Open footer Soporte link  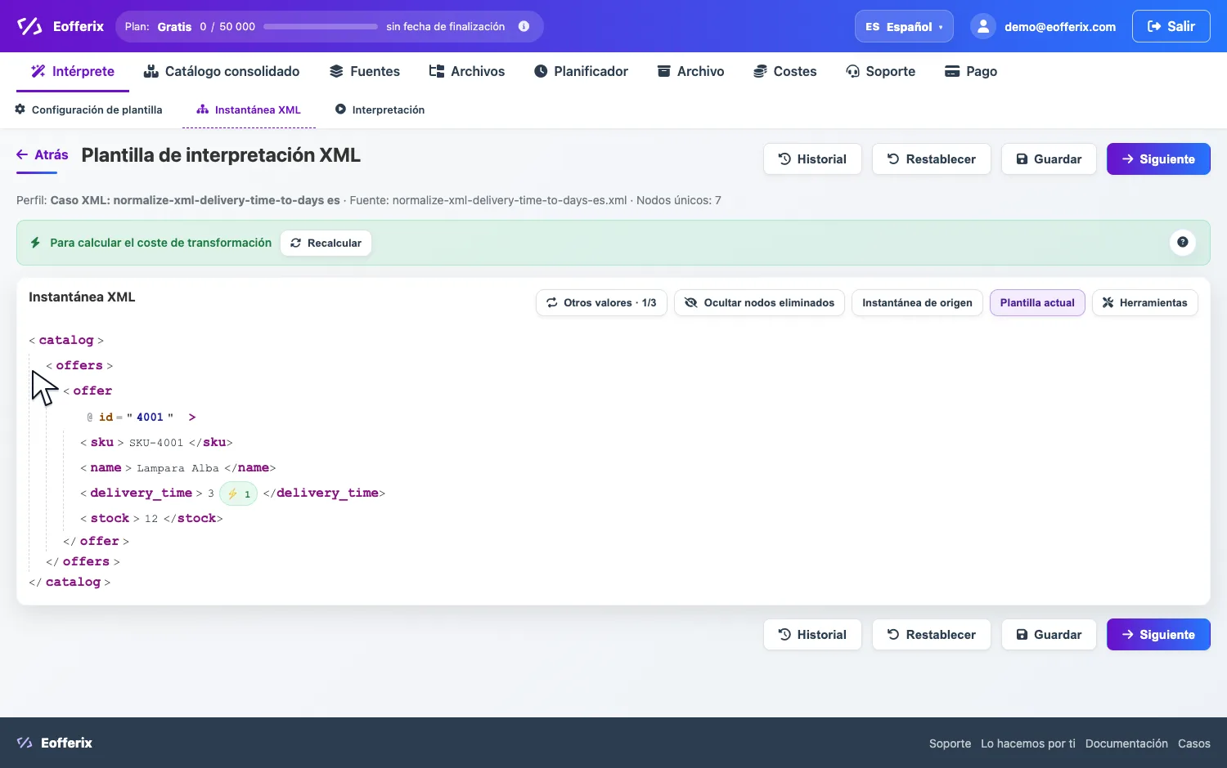(x=950, y=743)
